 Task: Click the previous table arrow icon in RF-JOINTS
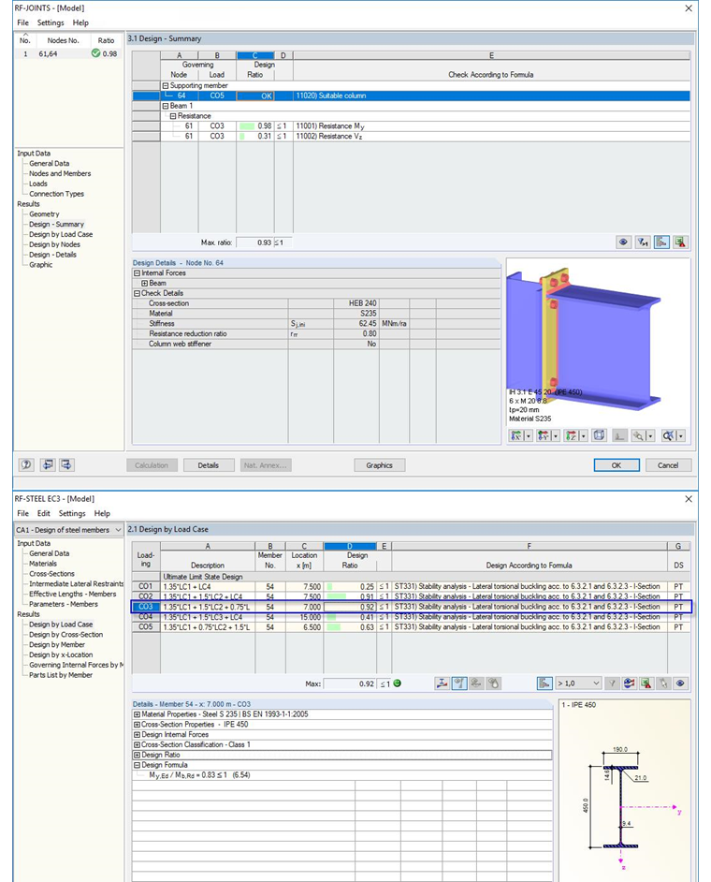coord(48,464)
